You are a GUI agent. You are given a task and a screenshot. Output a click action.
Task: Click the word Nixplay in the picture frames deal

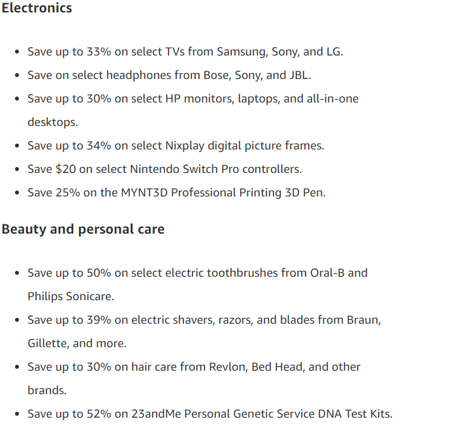click(x=185, y=146)
